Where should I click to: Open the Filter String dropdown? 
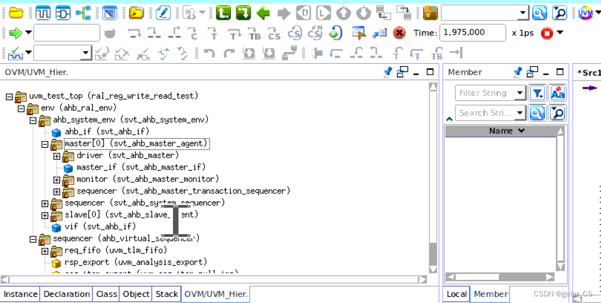(520, 93)
